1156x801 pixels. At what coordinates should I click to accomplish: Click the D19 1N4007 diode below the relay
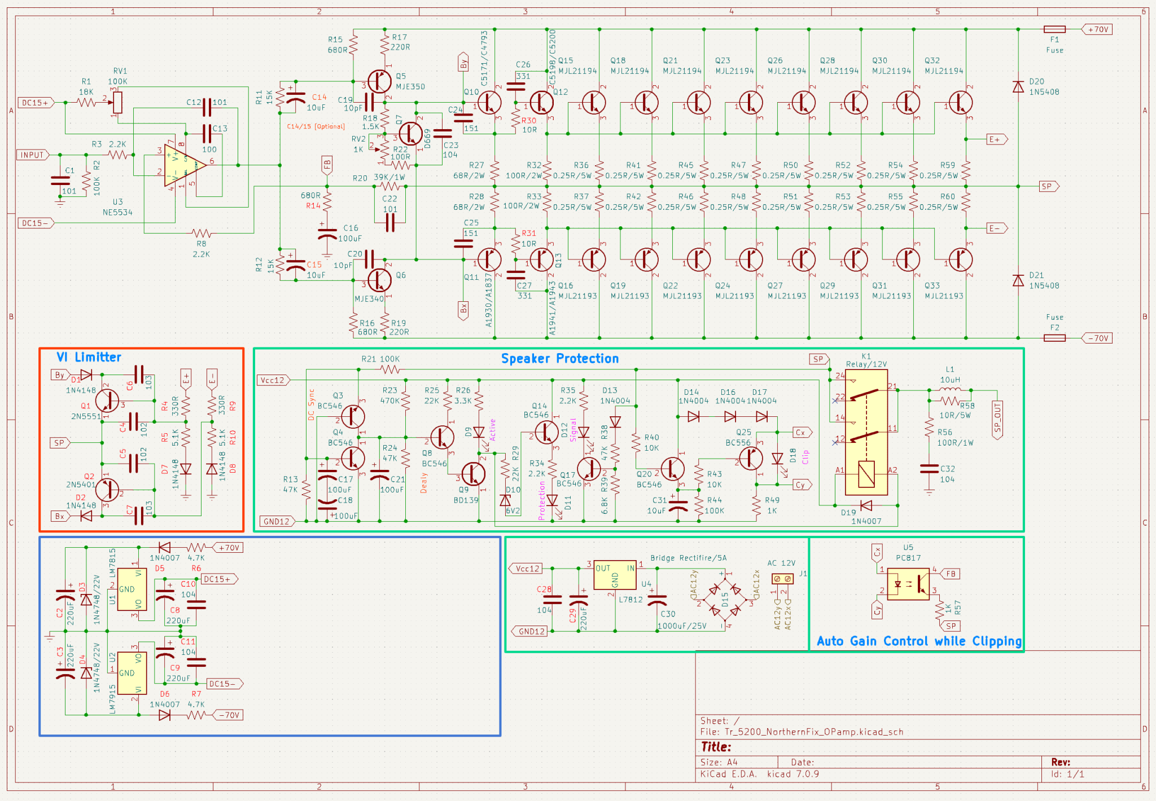coord(866,505)
